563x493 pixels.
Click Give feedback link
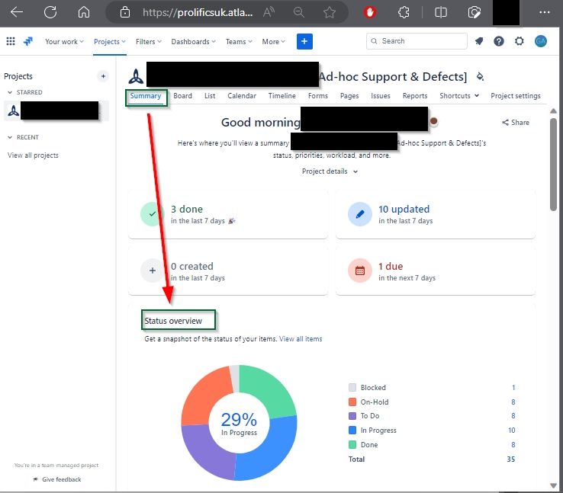(57, 479)
